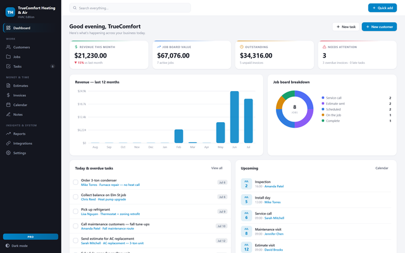Open Heat pump upgrade job link
405x253 pixels.
(x=112, y=199)
